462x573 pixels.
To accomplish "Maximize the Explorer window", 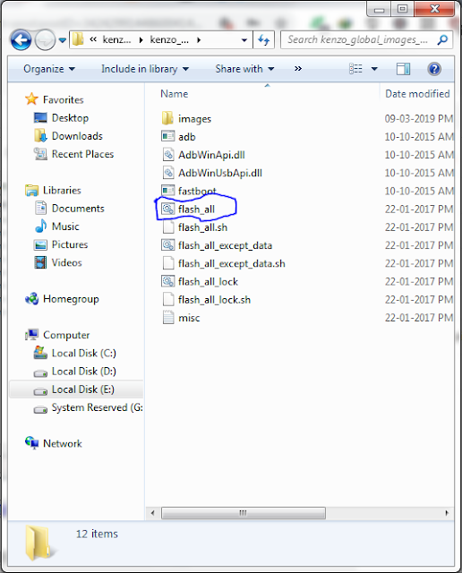I will (x=402, y=9).
